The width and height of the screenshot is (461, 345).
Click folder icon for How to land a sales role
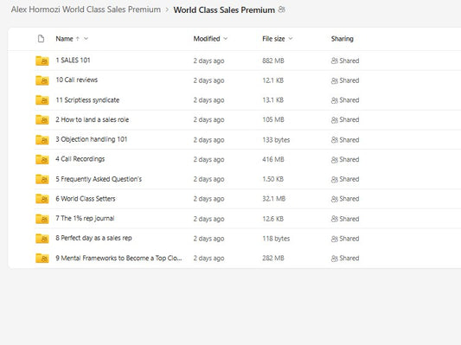tap(42, 119)
